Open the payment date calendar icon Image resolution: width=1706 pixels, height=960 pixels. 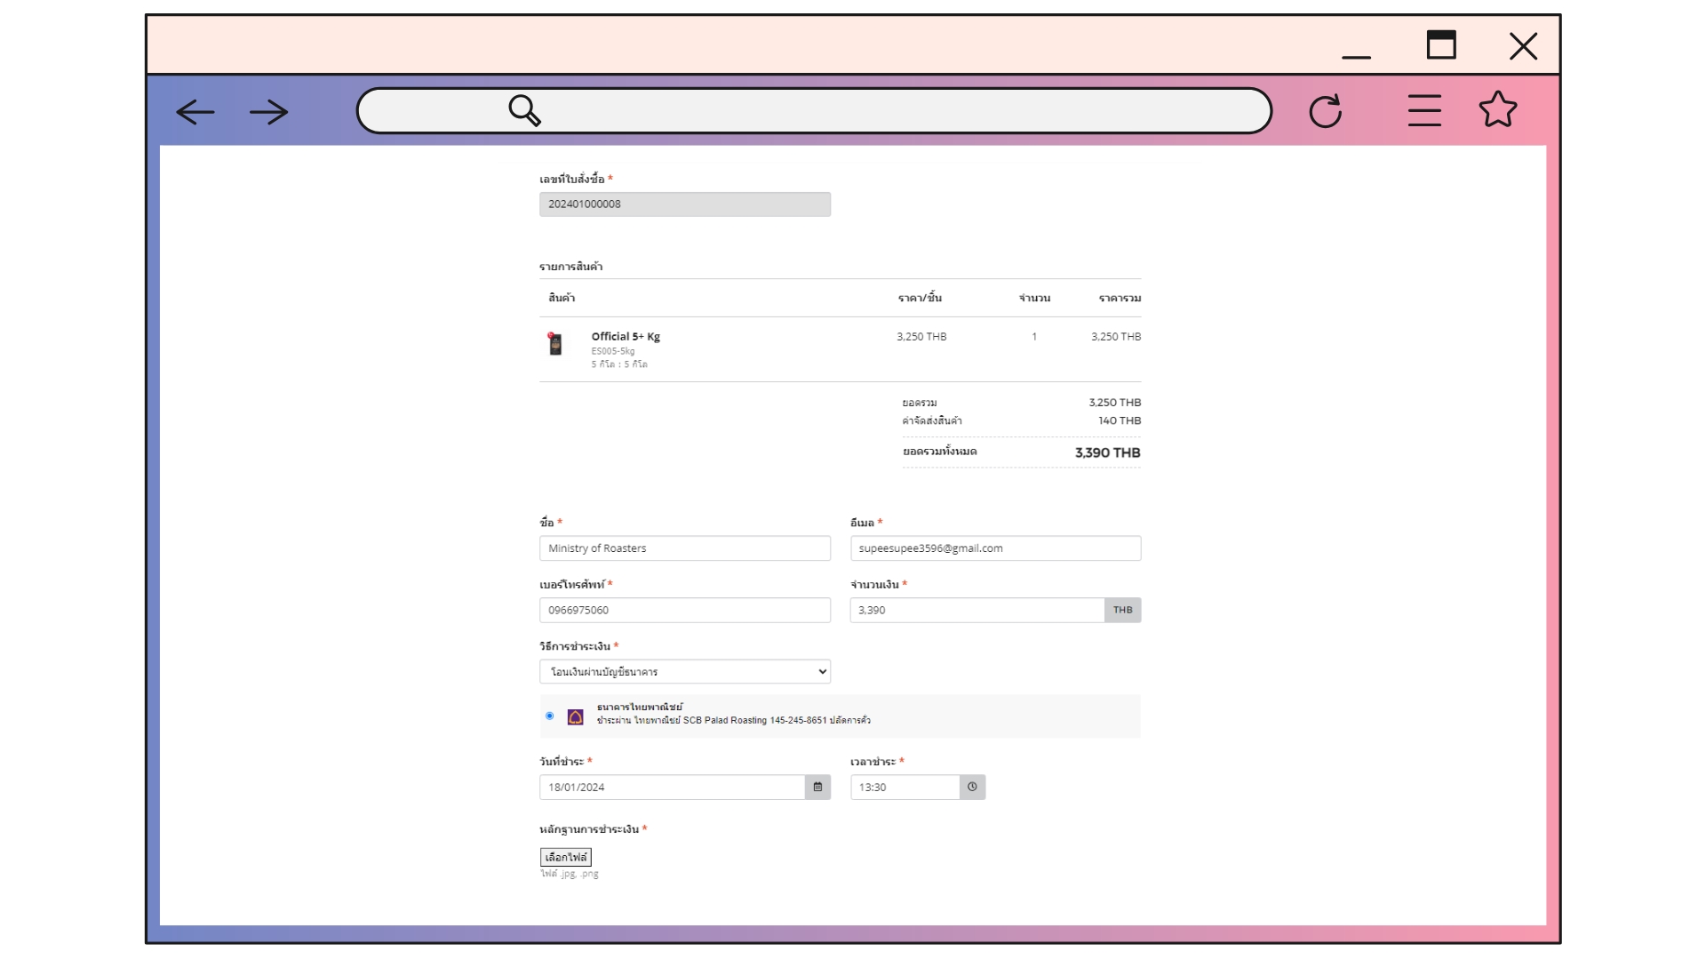(x=817, y=787)
